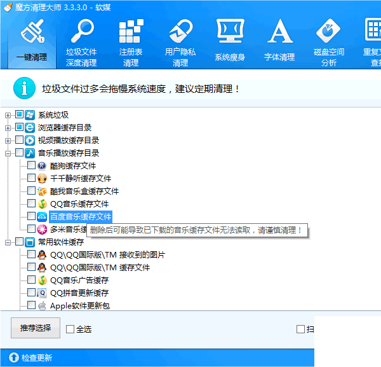
Task: Check the 千千静听缓存文件 checkbox
Action: pos(31,177)
